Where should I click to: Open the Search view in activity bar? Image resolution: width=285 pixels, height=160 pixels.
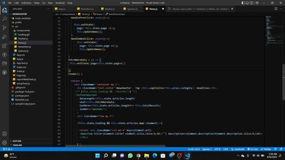(4, 19)
